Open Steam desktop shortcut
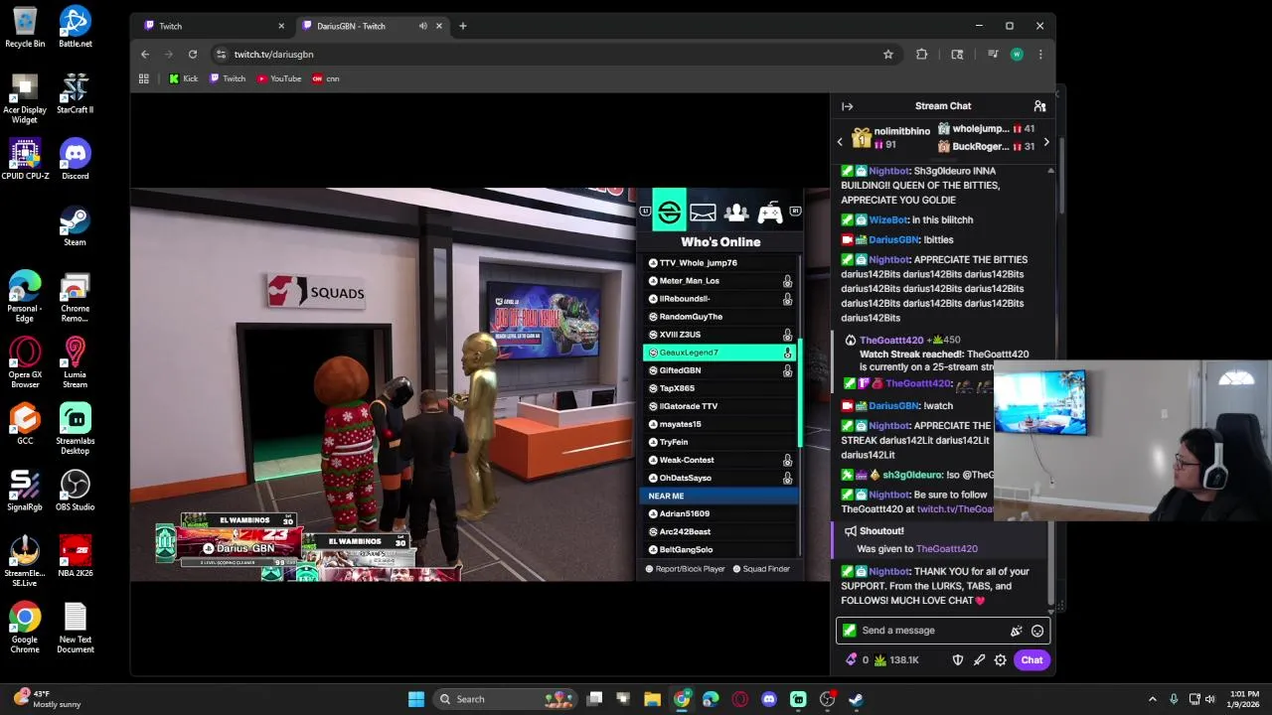The height and width of the screenshot is (715, 1272). pyautogui.click(x=76, y=225)
